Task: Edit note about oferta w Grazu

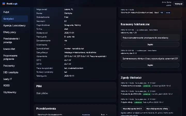Action: click(150, 59)
